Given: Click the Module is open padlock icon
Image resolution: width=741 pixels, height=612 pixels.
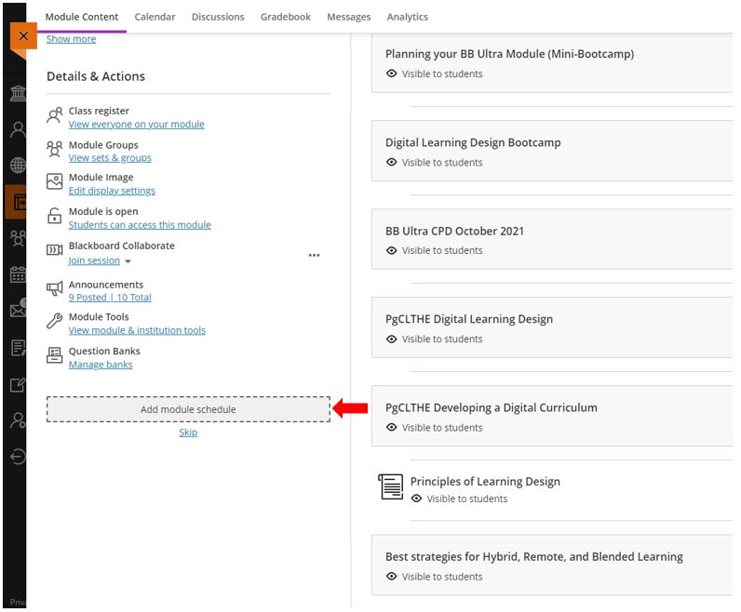Looking at the screenshot, I should click(54, 216).
